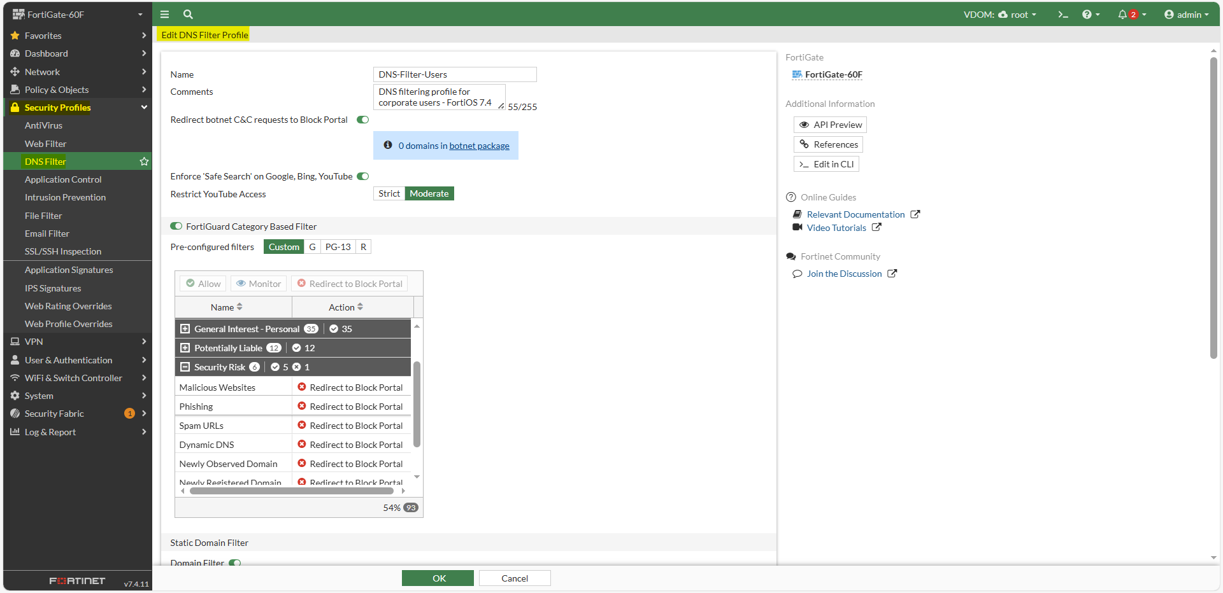The width and height of the screenshot is (1223, 593).
Task: Click the Log & Report chart icon
Action: [x=15, y=432]
